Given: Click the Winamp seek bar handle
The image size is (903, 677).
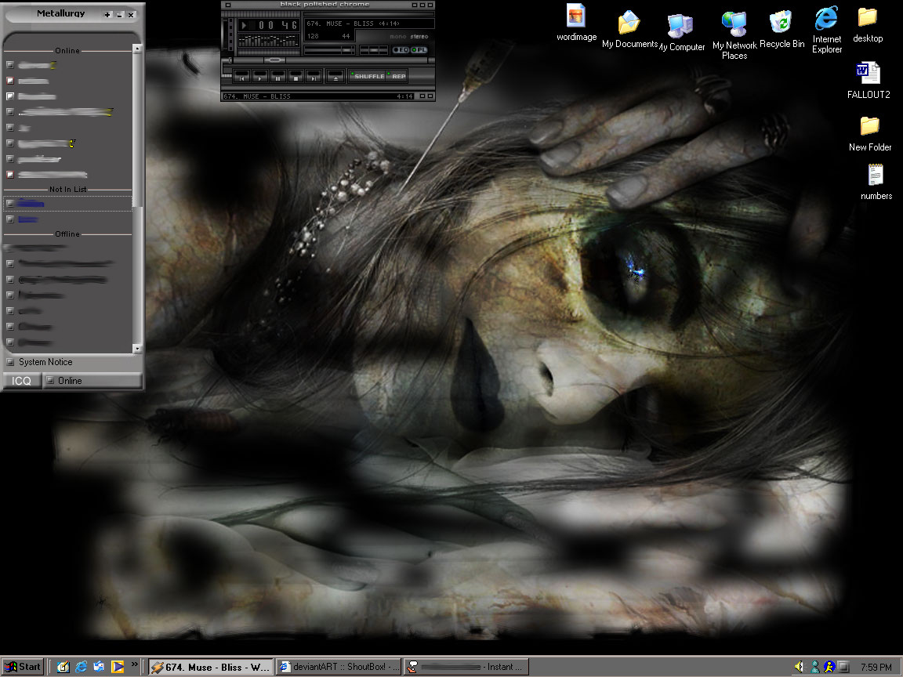Looking at the screenshot, I should point(275,60).
